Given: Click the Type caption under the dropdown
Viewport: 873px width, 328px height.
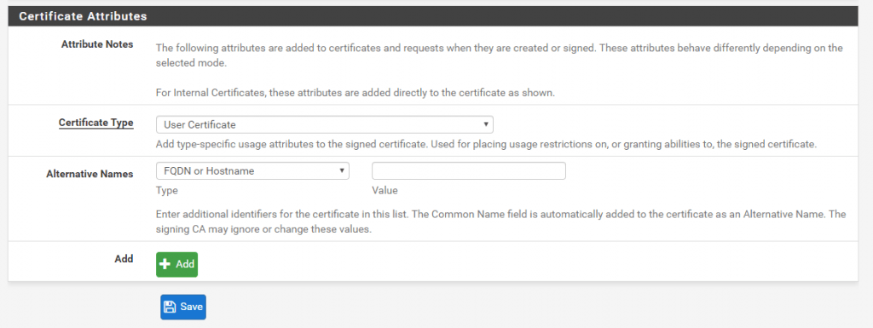Looking at the screenshot, I should point(167,191).
